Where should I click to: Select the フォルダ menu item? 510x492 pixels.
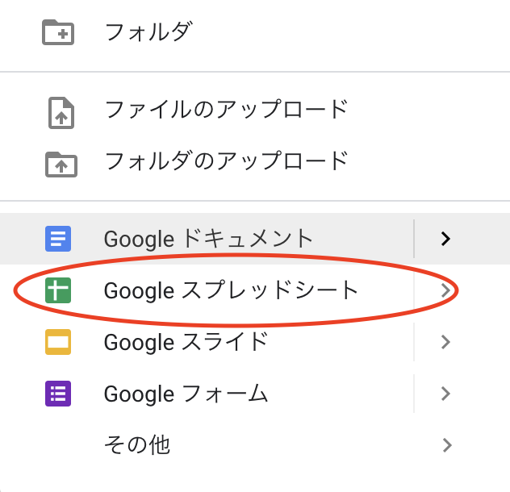pos(148,33)
